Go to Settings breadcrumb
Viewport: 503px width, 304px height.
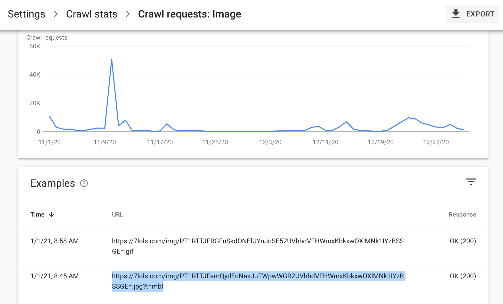coord(27,14)
